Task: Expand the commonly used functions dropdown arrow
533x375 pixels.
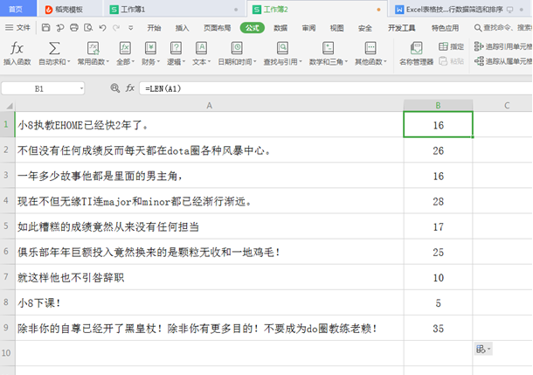Action: click(x=107, y=61)
